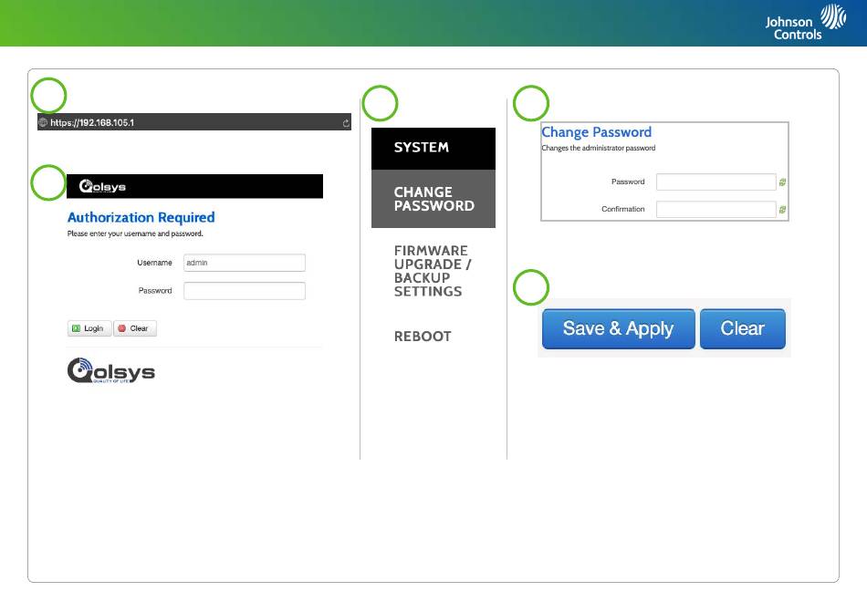Click the login Password input field
Image resolution: width=867 pixels, height=612 pixels.
[245, 291]
